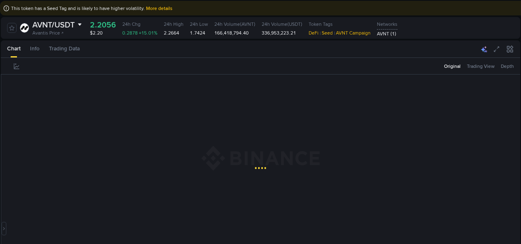
Task: Click the AVNT token logo
Action: click(x=24, y=28)
